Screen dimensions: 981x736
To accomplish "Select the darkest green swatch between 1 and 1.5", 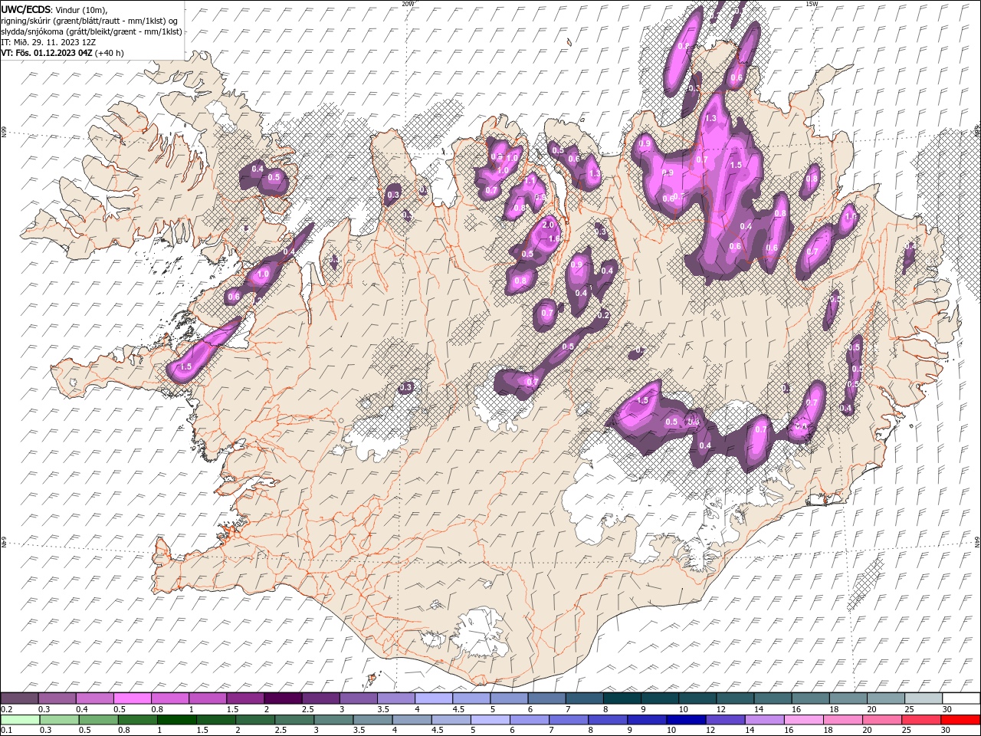I will point(176,720).
